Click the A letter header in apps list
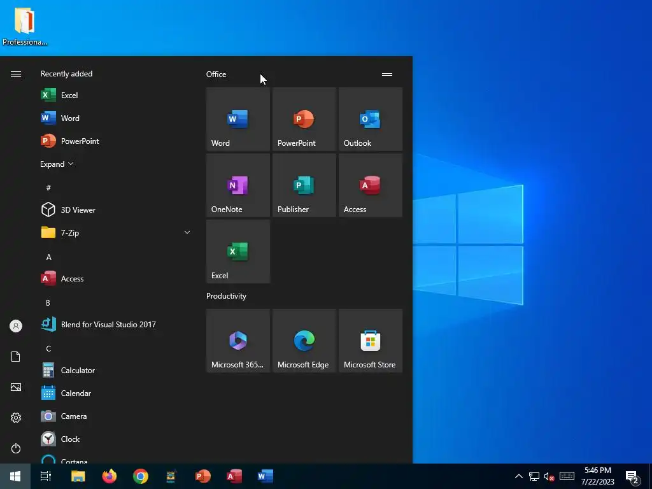This screenshot has height=489, width=652. tap(48, 257)
